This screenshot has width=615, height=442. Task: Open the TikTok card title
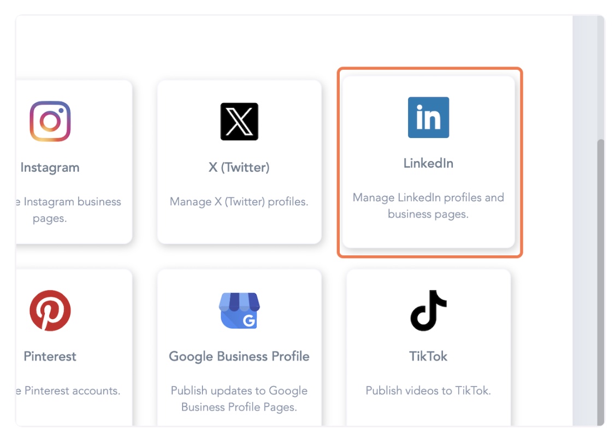point(428,356)
